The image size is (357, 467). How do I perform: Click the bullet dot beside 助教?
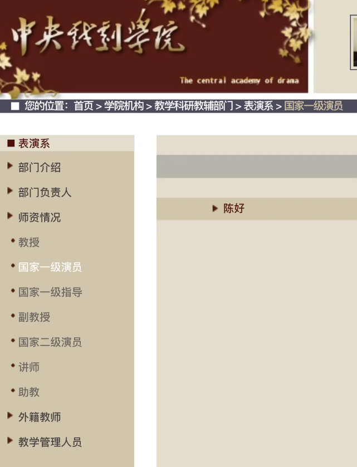(13, 390)
